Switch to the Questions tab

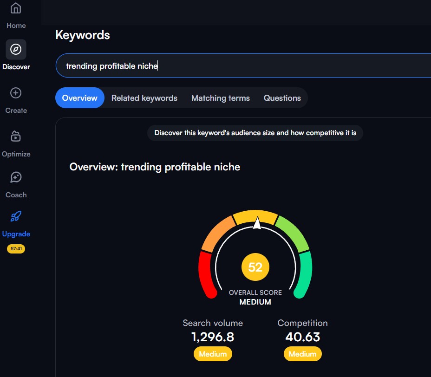pos(282,98)
